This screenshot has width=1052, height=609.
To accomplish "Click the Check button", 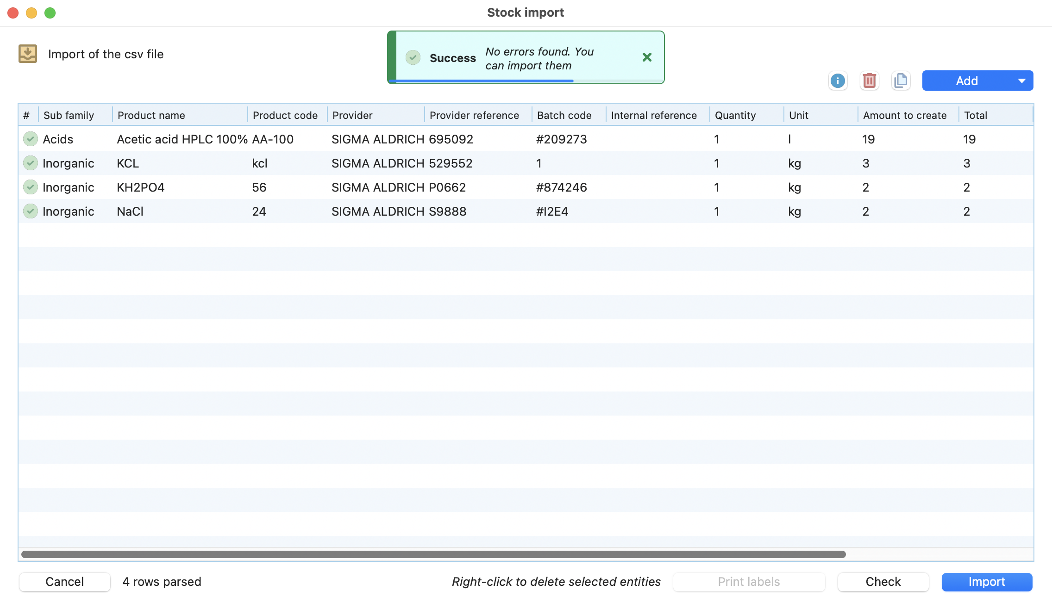I will click(x=883, y=582).
